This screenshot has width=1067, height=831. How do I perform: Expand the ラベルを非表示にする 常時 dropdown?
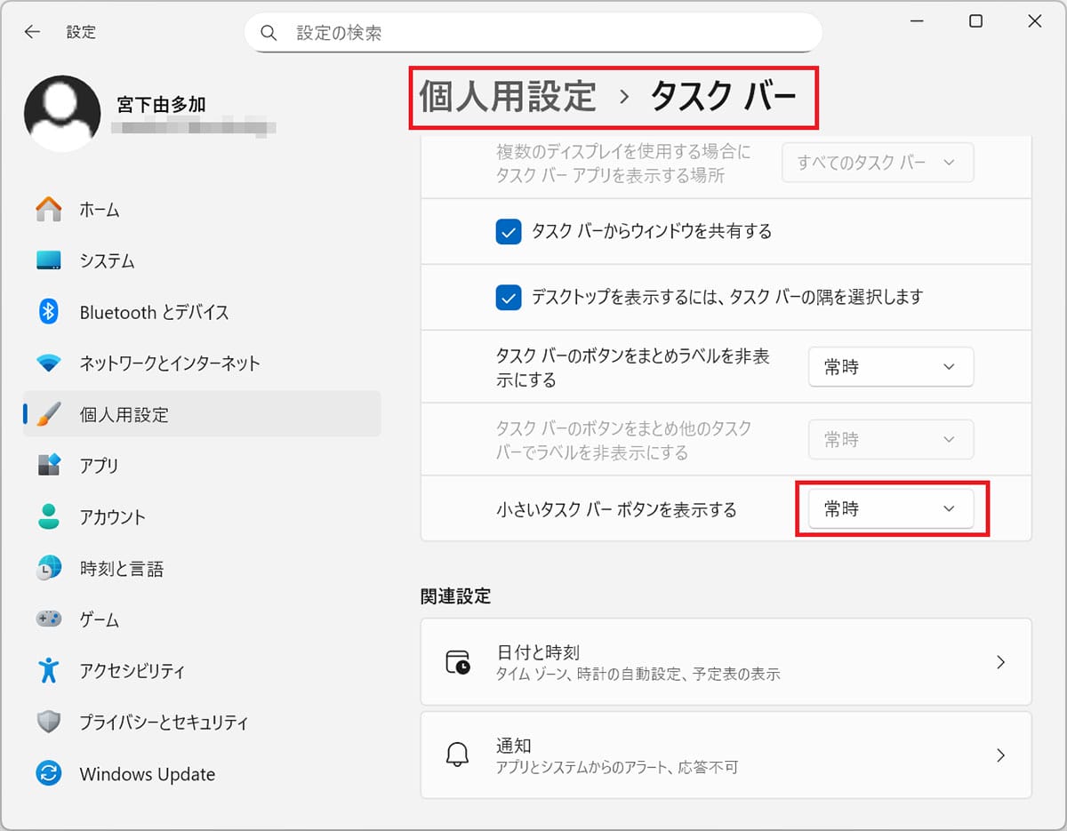click(891, 366)
